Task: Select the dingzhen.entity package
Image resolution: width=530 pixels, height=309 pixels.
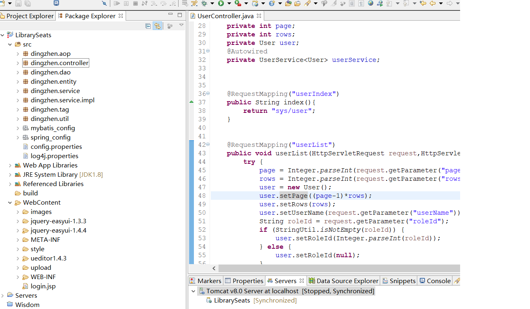Action: [50, 82]
